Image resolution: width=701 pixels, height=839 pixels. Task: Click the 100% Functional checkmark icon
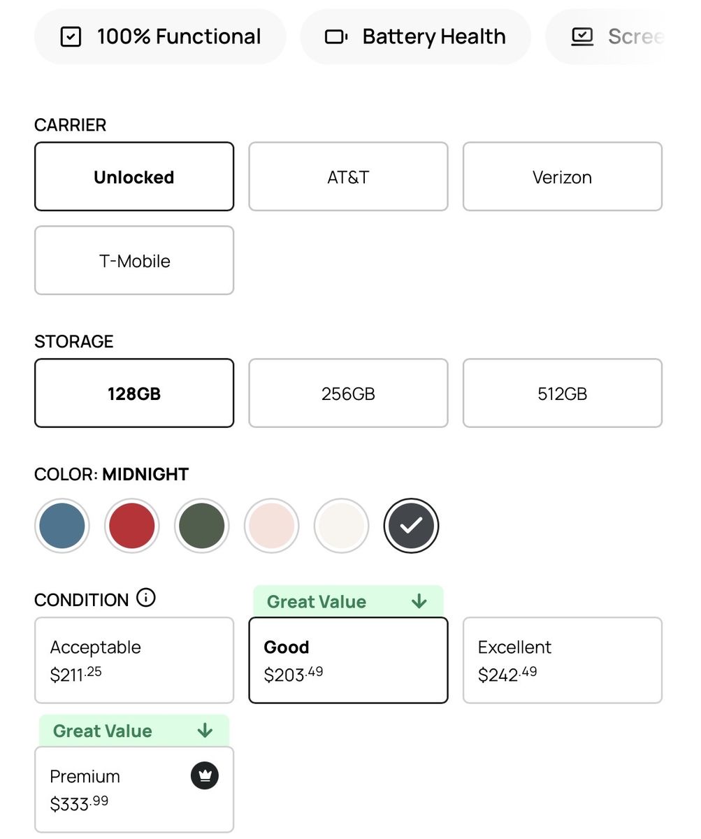[x=71, y=37]
